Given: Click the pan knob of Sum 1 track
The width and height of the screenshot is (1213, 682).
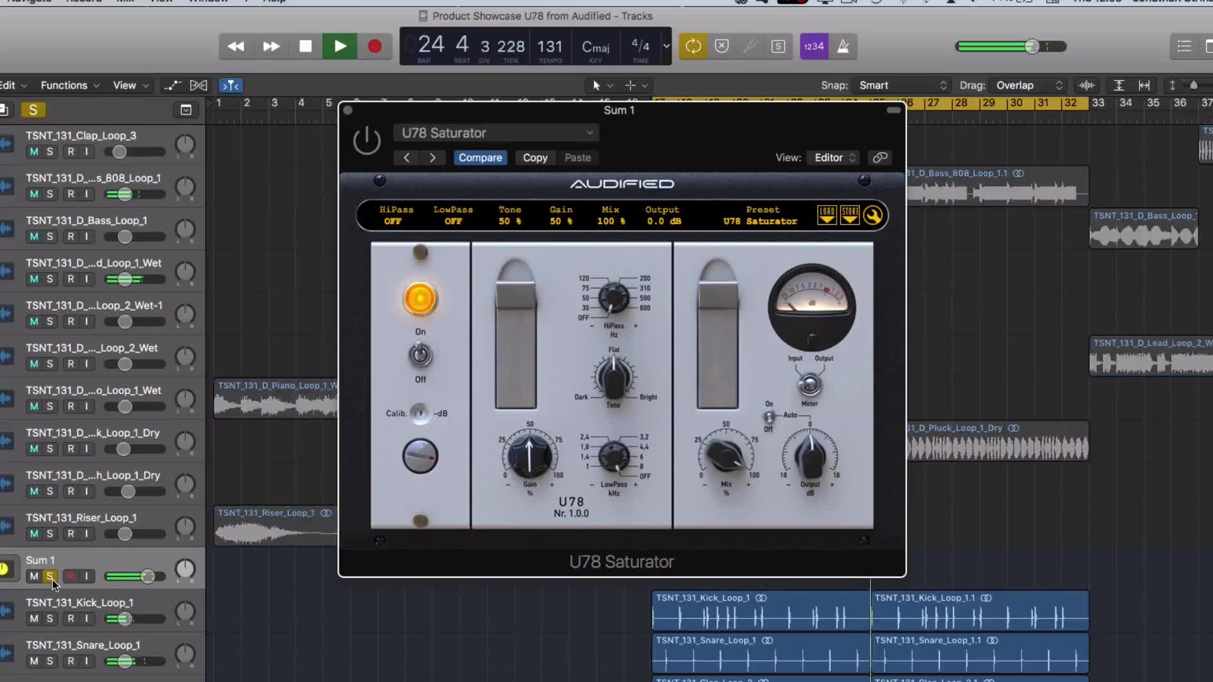Looking at the screenshot, I should click(x=185, y=569).
